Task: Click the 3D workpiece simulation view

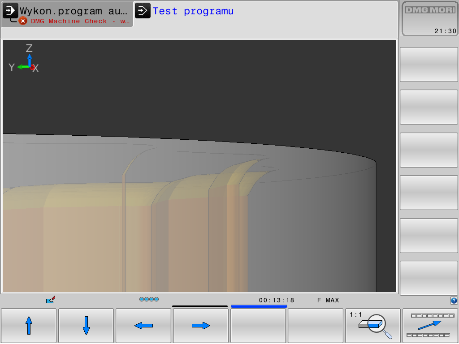Action: pyautogui.click(x=199, y=166)
